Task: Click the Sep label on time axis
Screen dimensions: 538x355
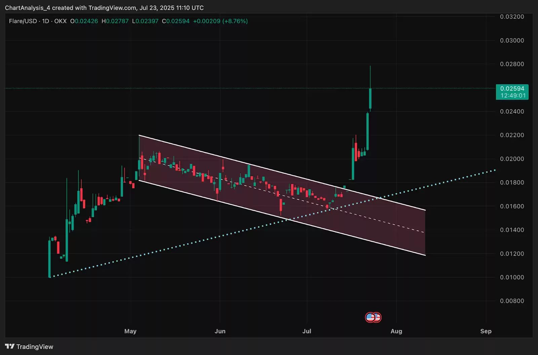Action: click(x=486, y=331)
